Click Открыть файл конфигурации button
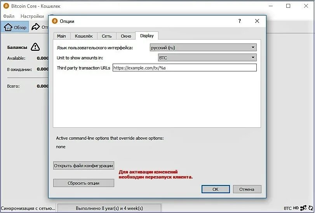The image size is (315, 213). 84,166
